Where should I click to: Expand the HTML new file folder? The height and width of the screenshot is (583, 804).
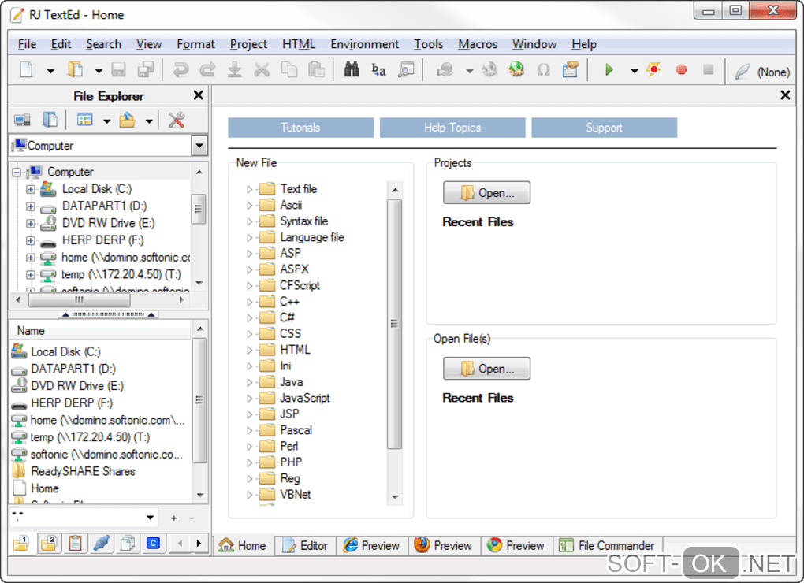[x=249, y=351]
